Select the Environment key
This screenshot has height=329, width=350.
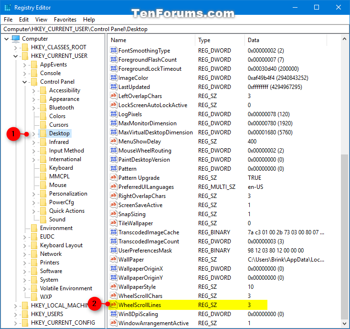click(56, 228)
